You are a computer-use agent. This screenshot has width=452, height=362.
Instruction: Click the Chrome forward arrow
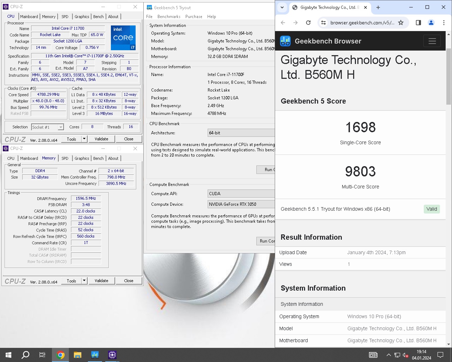pos(296,23)
